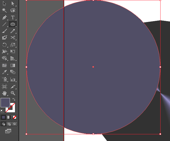The height and width of the screenshot is (141, 170).
Task: Set paint to None button
Action: pyautogui.click(x=14, y=117)
